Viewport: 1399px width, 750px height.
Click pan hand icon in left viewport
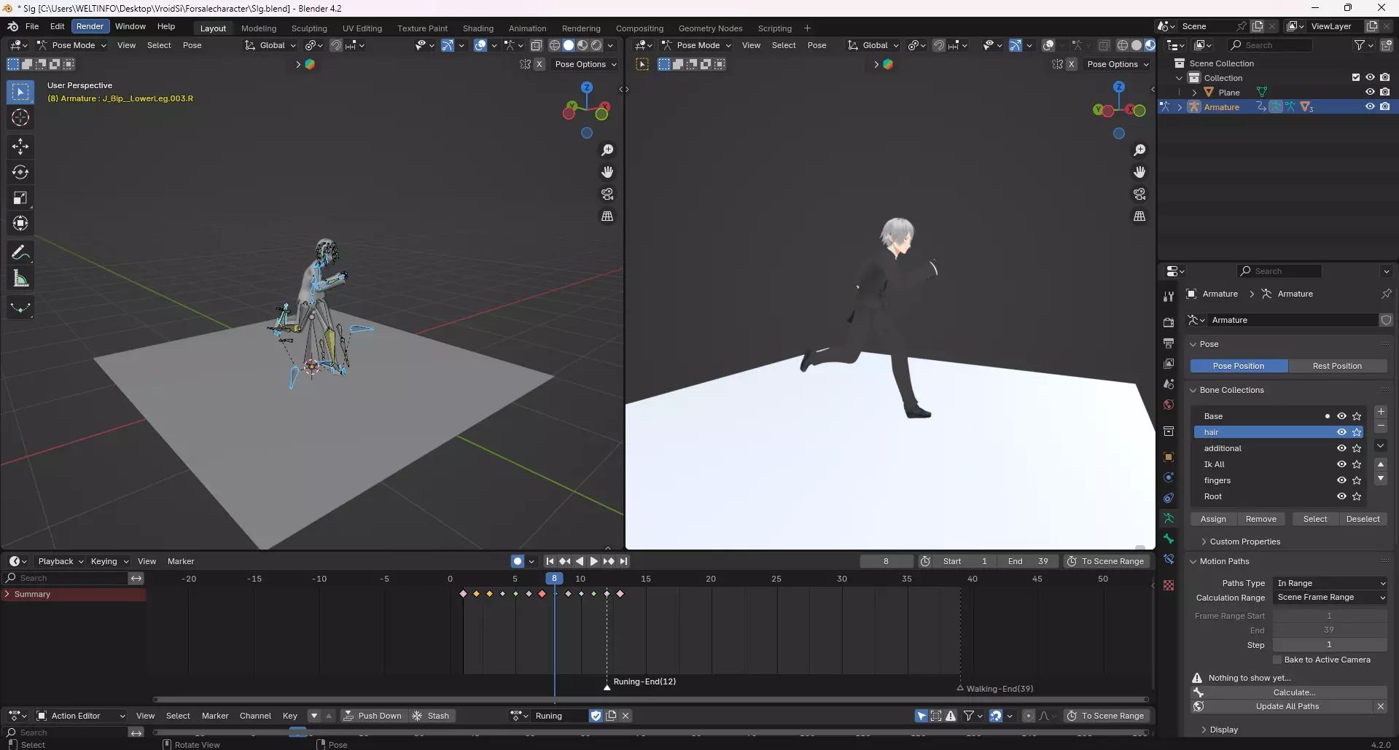(x=607, y=172)
